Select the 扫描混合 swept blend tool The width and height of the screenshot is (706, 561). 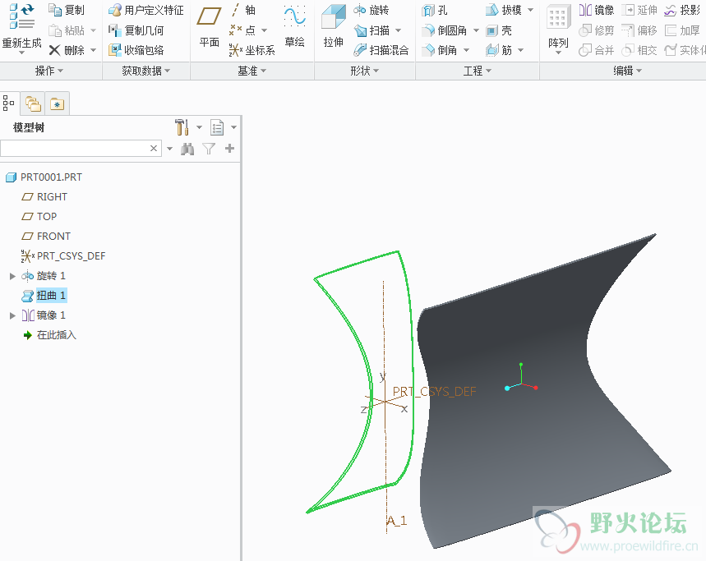point(381,50)
